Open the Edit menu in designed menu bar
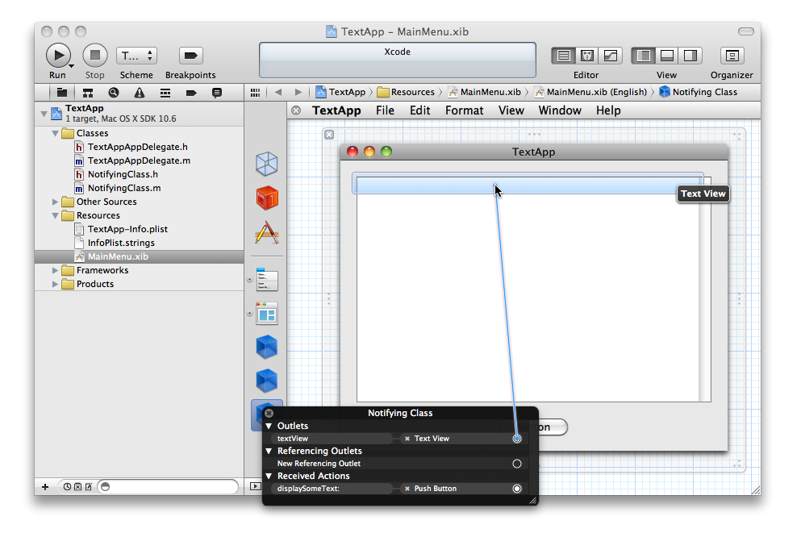The image size is (801, 533). (420, 110)
